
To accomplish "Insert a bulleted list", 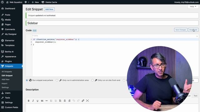I will click(x=51, y=101).
